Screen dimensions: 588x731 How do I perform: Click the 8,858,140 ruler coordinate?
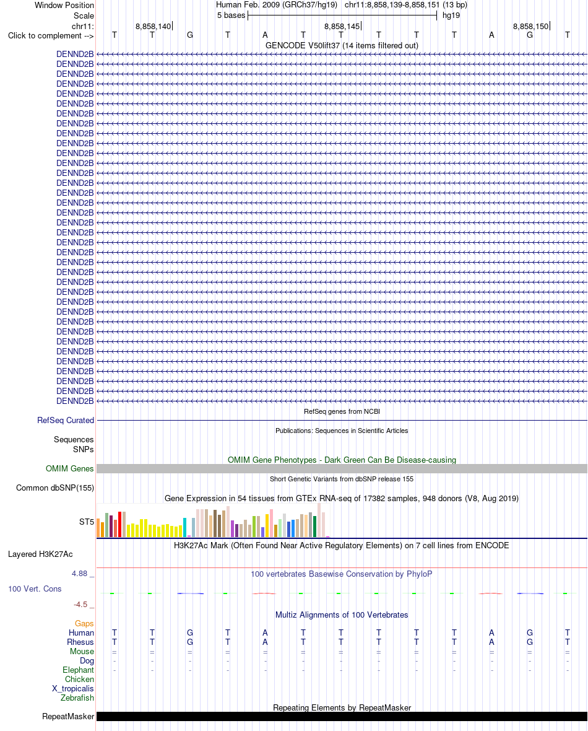tap(153, 27)
